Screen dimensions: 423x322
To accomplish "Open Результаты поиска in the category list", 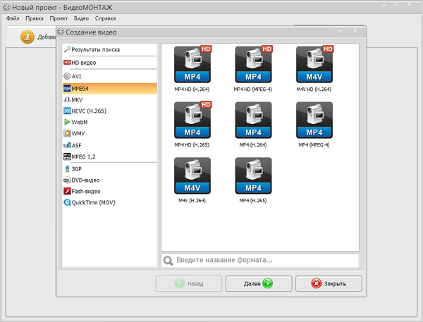I will click(110, 49).
